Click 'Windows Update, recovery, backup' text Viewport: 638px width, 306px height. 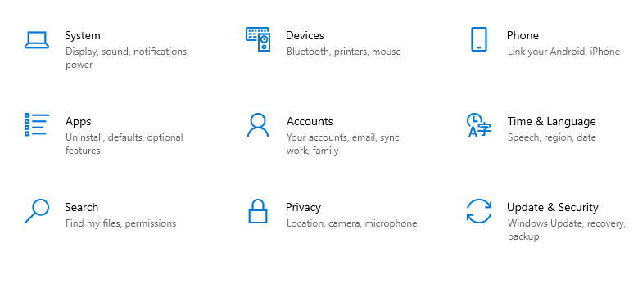567,230
